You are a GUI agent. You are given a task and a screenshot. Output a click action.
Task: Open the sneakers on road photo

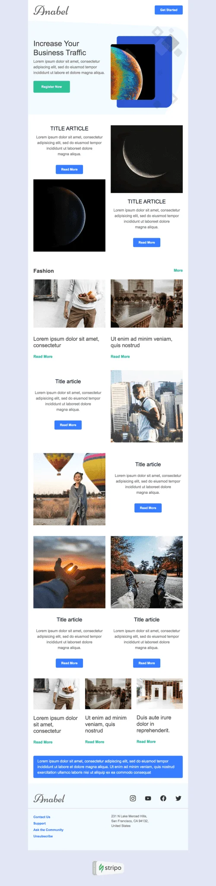(146, 572)
